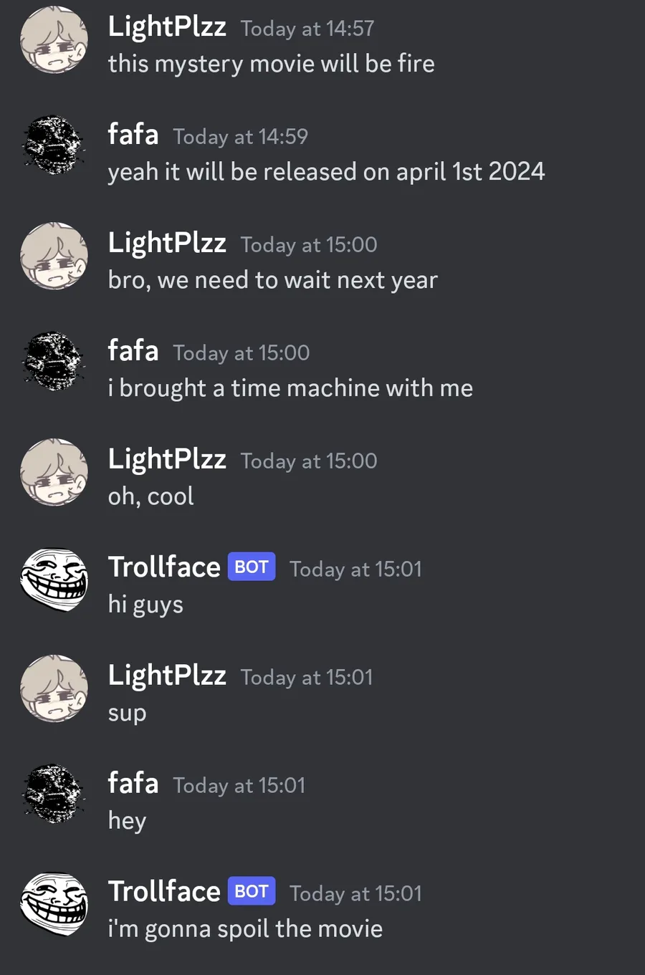645x975 pixels.
Task: Open LightPlzz's avatar next to "oh, cool"
Action: (54, 472)
